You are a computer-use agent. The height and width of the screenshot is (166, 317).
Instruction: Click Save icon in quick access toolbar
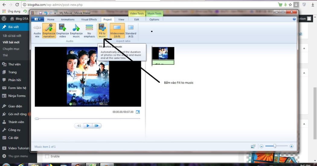click(x=40, y=13)
